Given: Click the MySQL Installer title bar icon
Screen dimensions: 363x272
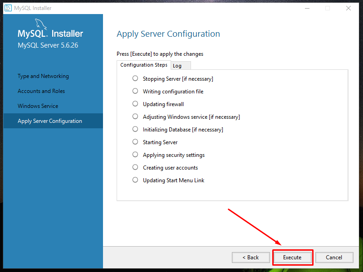Looking at the screenshot, I should (7, 8).
